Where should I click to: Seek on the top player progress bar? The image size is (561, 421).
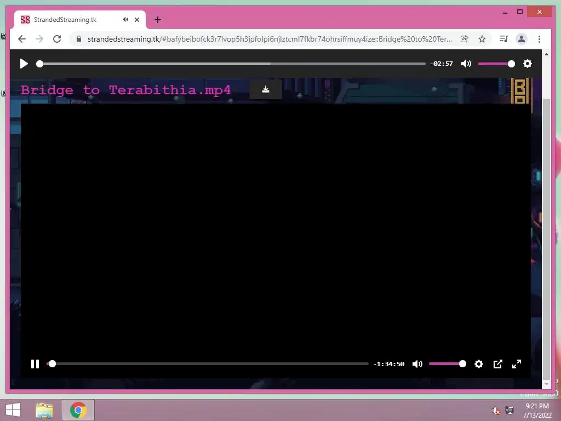(231, 64)
